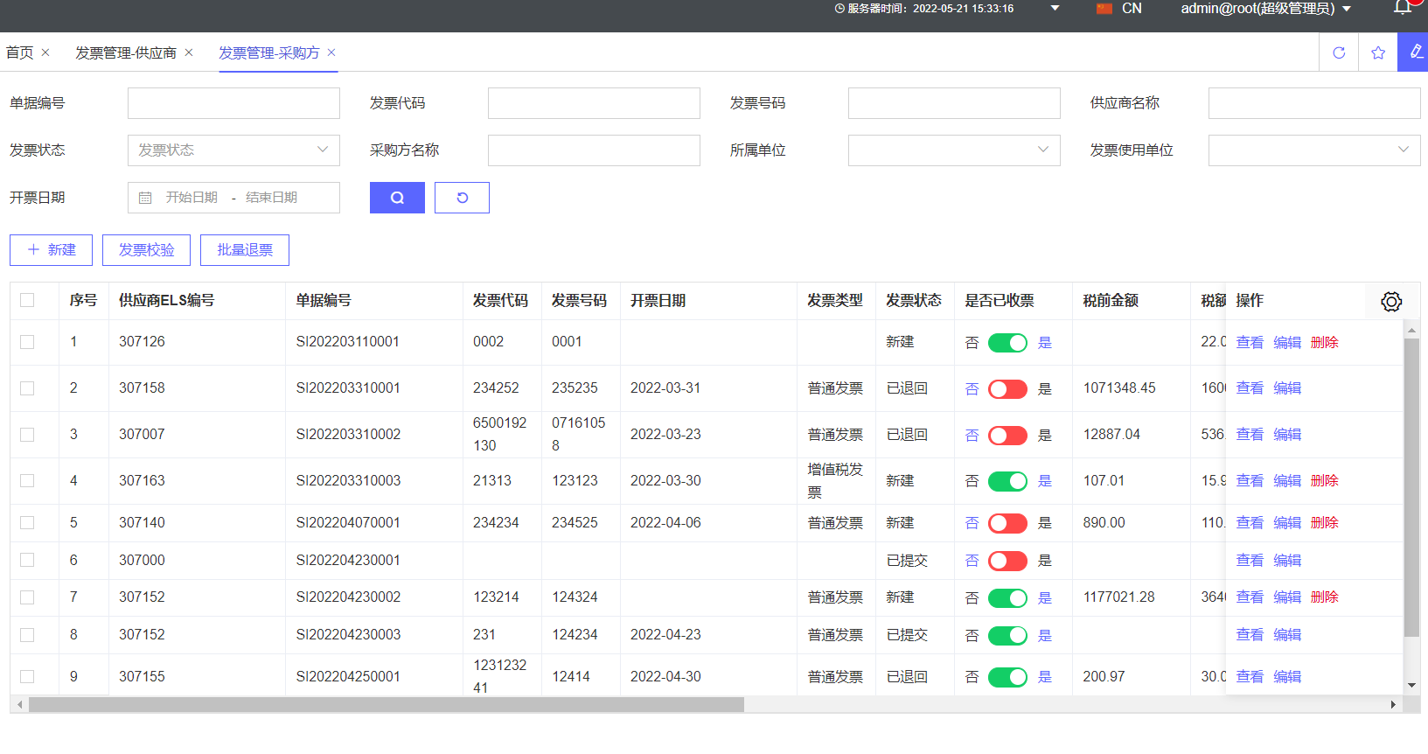Focus the 发票号码 input field
The width and height of the screenshot is (1428, 754).
pos(954,103)
